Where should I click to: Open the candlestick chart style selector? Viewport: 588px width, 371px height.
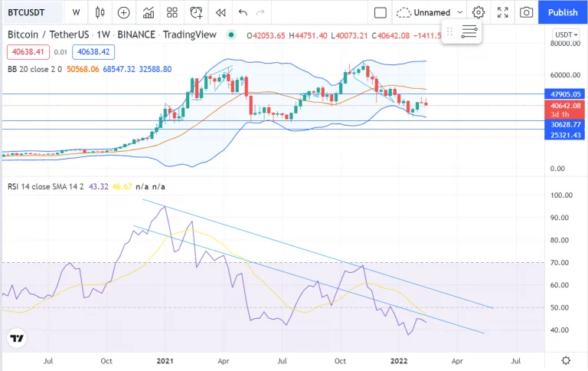100,12
